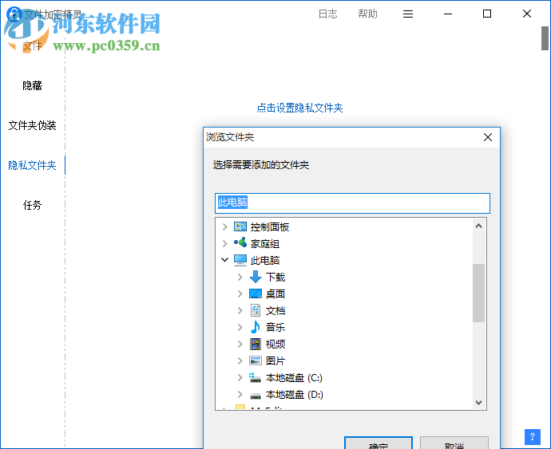Image resolution: width=551 pixels, height=449 pixels.
Task: Minimize the main application window
Action: pos(448,14)
